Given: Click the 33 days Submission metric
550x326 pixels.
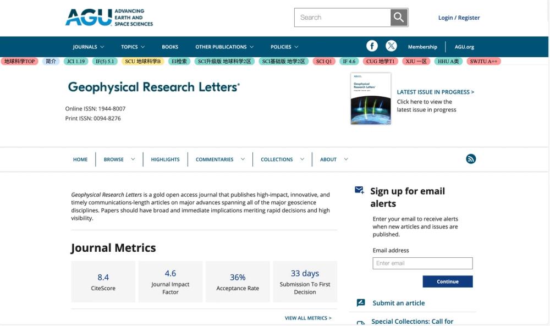Looking at the screenshot, I should pyautogui.click(x=305, y=282).
